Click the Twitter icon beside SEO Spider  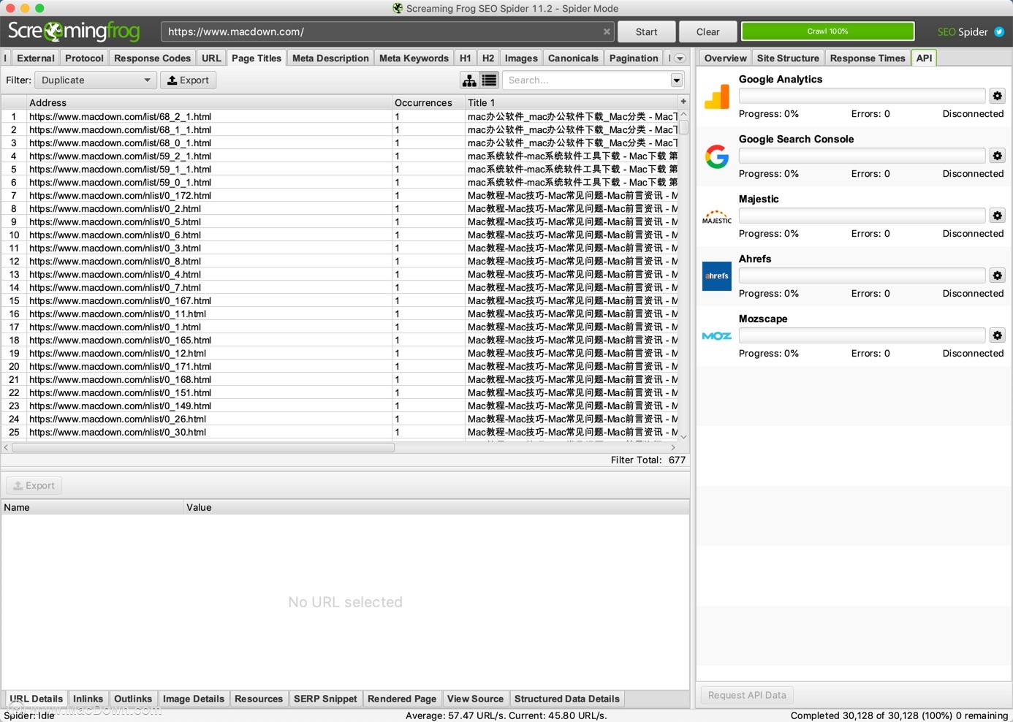click(x=999, y=32)
